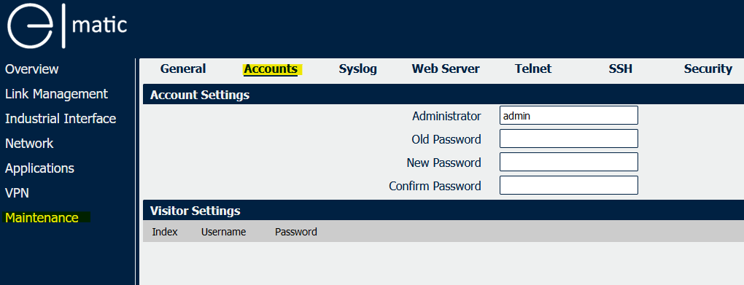
Task: Open the Overview sidebar page
Action: point(32,69)
